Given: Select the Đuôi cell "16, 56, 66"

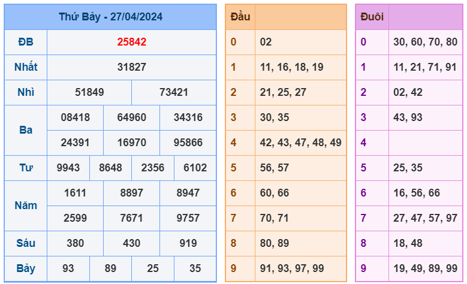Looking at the screenshot, I should (x=417, y=193).
